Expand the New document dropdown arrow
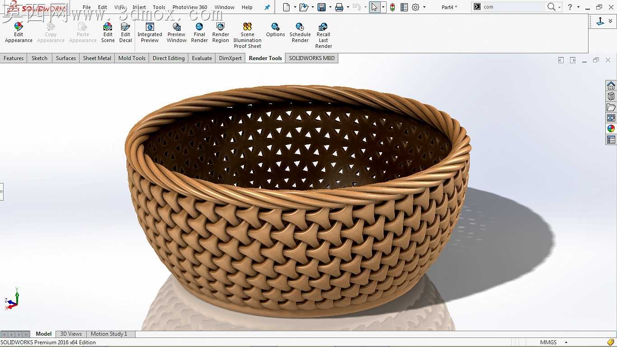This screenshot has height=347, width=617. pos(295,7)
